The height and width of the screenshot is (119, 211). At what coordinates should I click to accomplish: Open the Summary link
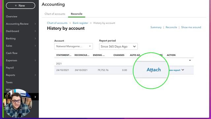(x=156, y=27)
